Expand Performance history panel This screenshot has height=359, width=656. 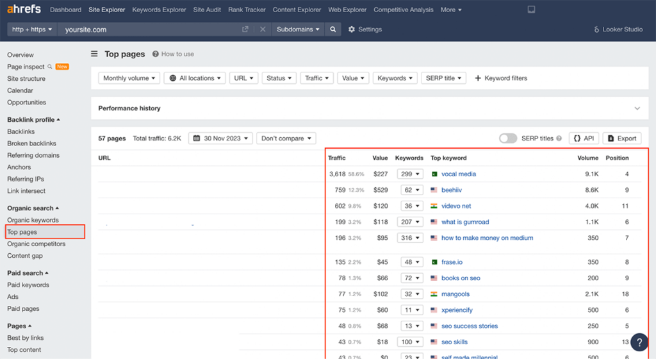coord(637,108)
